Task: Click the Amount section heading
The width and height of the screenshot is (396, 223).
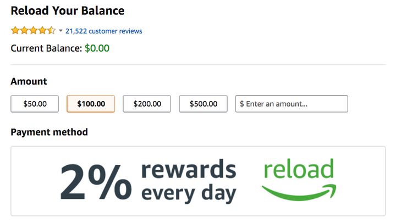Action: [x=29, y=81]
